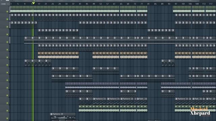Mute the fourth playlist track
Image resolution: width=216 pixels, height=121 pixels.
7,34
